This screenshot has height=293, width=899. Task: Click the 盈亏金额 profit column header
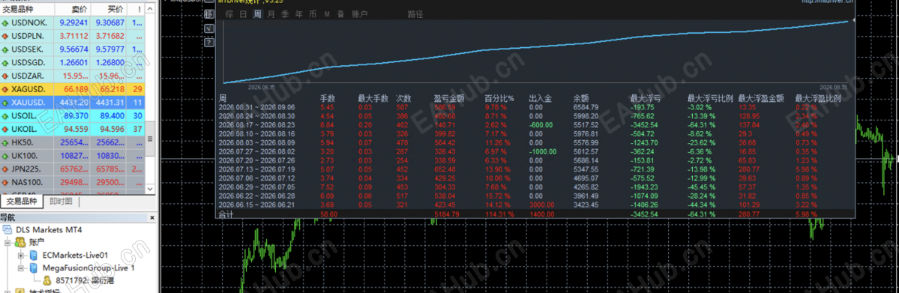coord(449,99)
